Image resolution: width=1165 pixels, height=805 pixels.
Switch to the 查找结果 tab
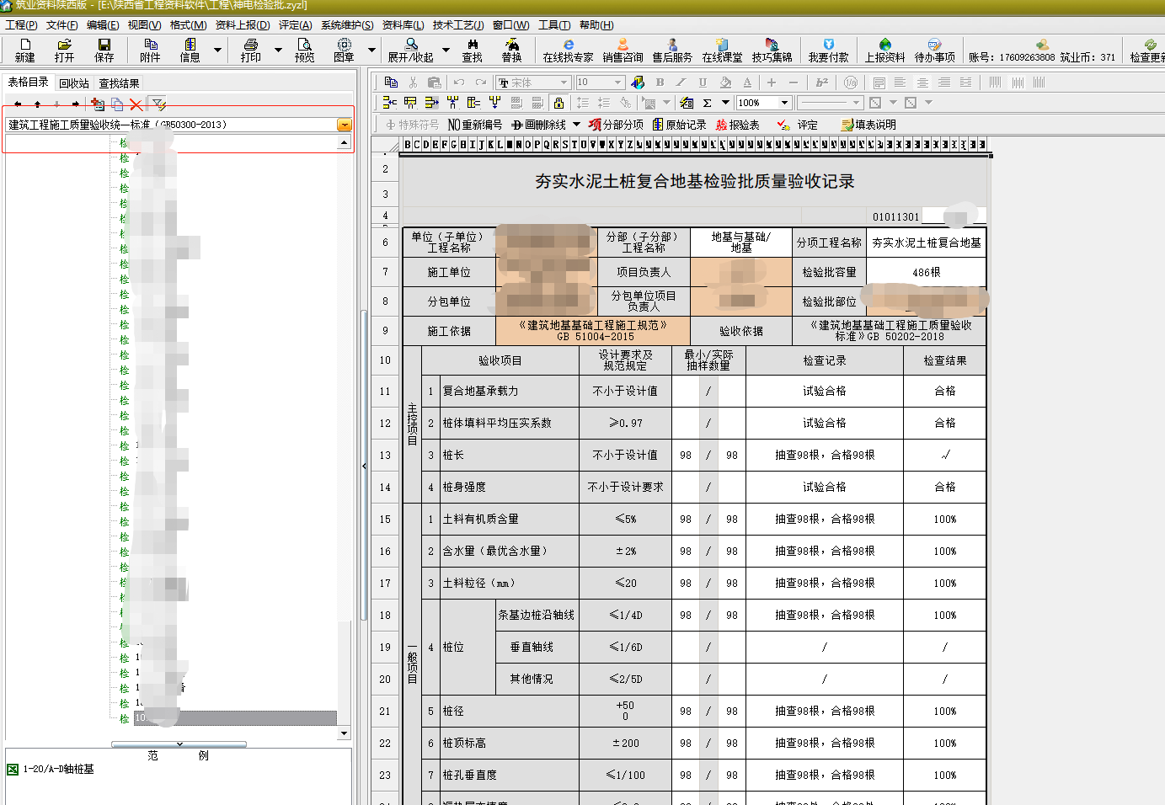[x=119, y=83]
